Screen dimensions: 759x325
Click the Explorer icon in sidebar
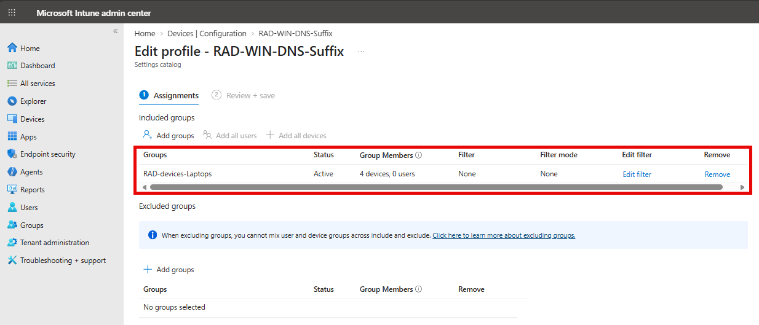point(12,101)
